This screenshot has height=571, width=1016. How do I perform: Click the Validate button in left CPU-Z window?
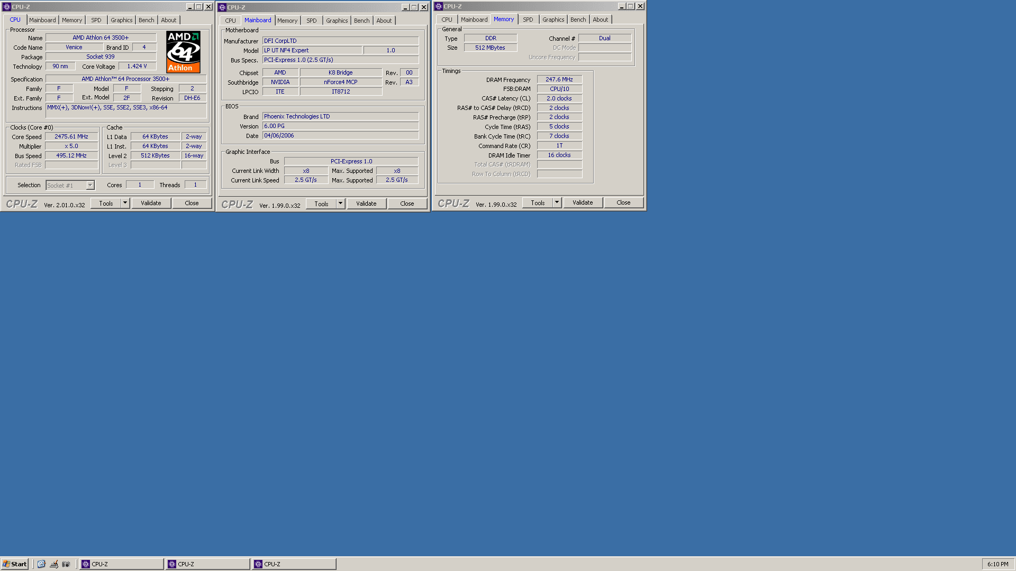tap(151, 203)
